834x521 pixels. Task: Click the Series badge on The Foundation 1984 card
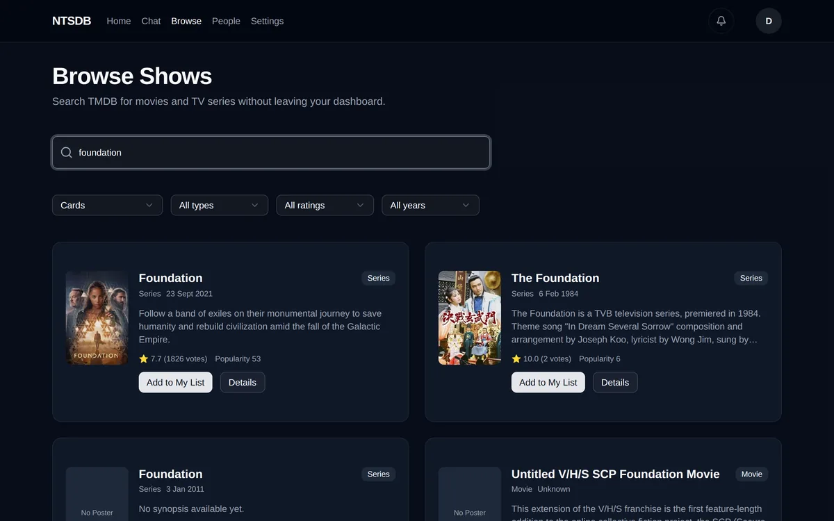[751, 278]
